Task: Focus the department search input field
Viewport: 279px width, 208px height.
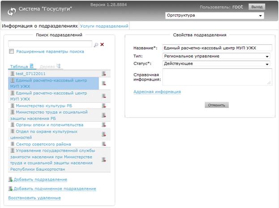Action: coord(50,44)
